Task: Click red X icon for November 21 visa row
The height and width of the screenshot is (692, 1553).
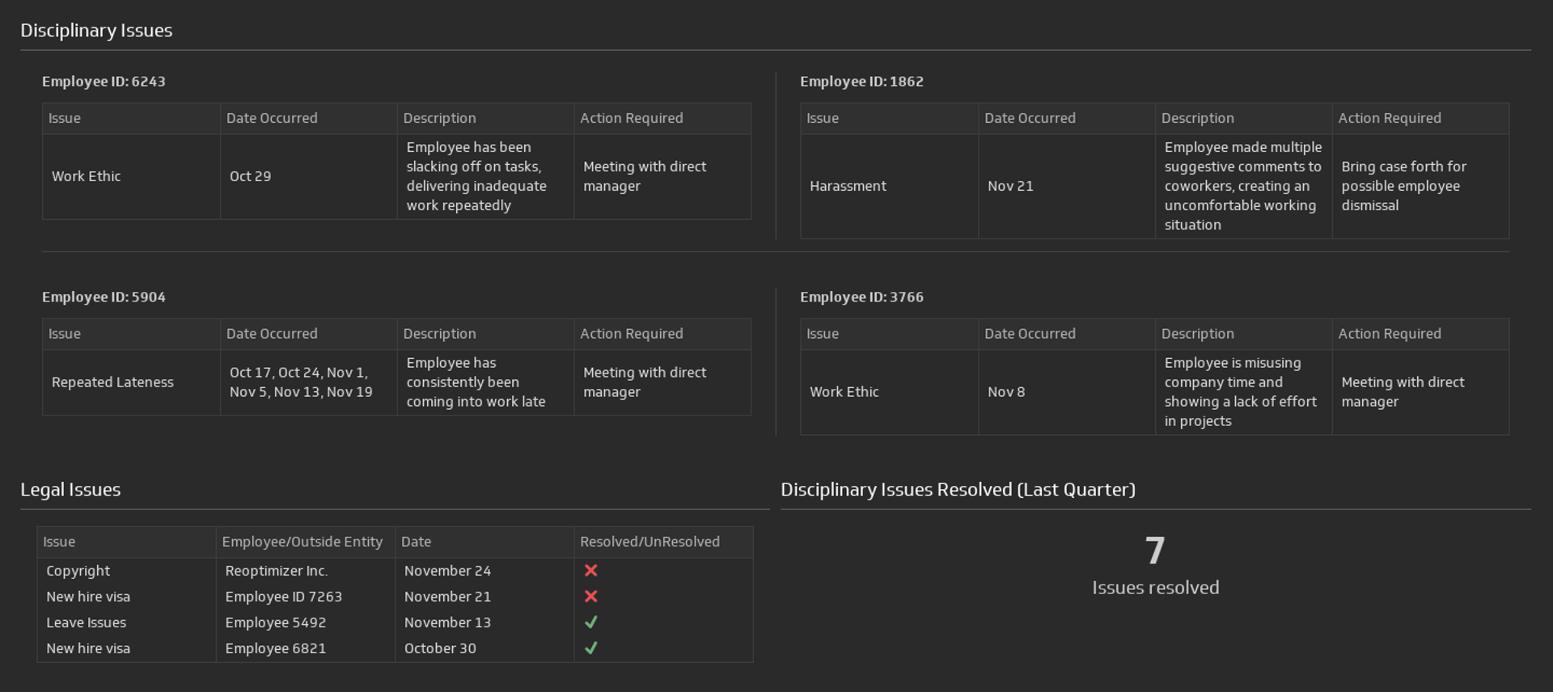Action: tap(590, 597)
